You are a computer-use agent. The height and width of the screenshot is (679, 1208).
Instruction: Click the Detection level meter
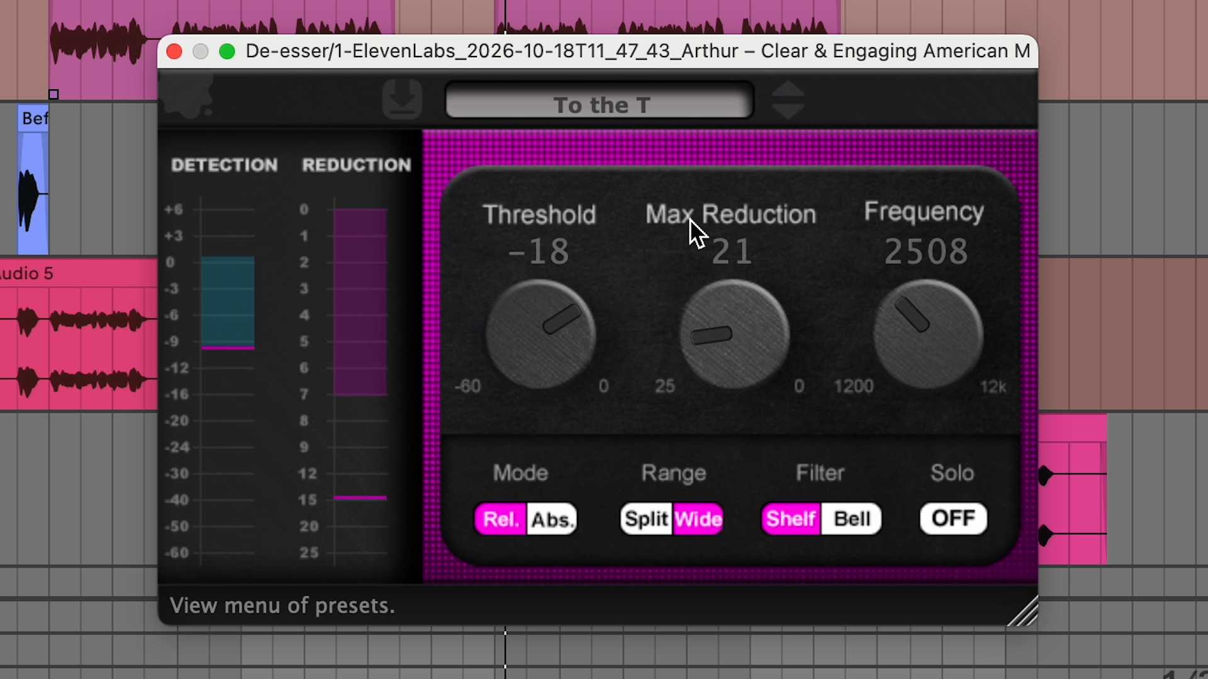coord(227,381)
